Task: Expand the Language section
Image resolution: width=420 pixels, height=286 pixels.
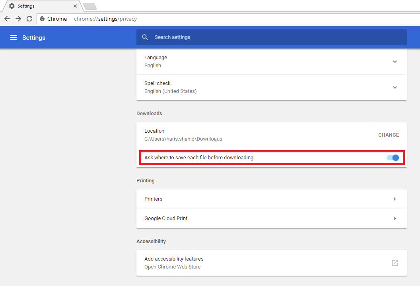Action: [395, 62]
